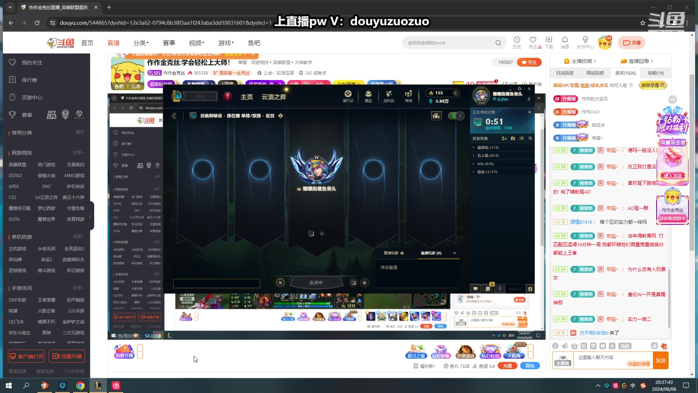This screenshot has height=393, width=698.
Task: Switch to the 钻粉(19) tab
Action: pyautogui.click(x=655, y=73)
